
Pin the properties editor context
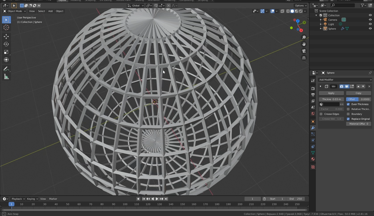click(x=370, y=73)
